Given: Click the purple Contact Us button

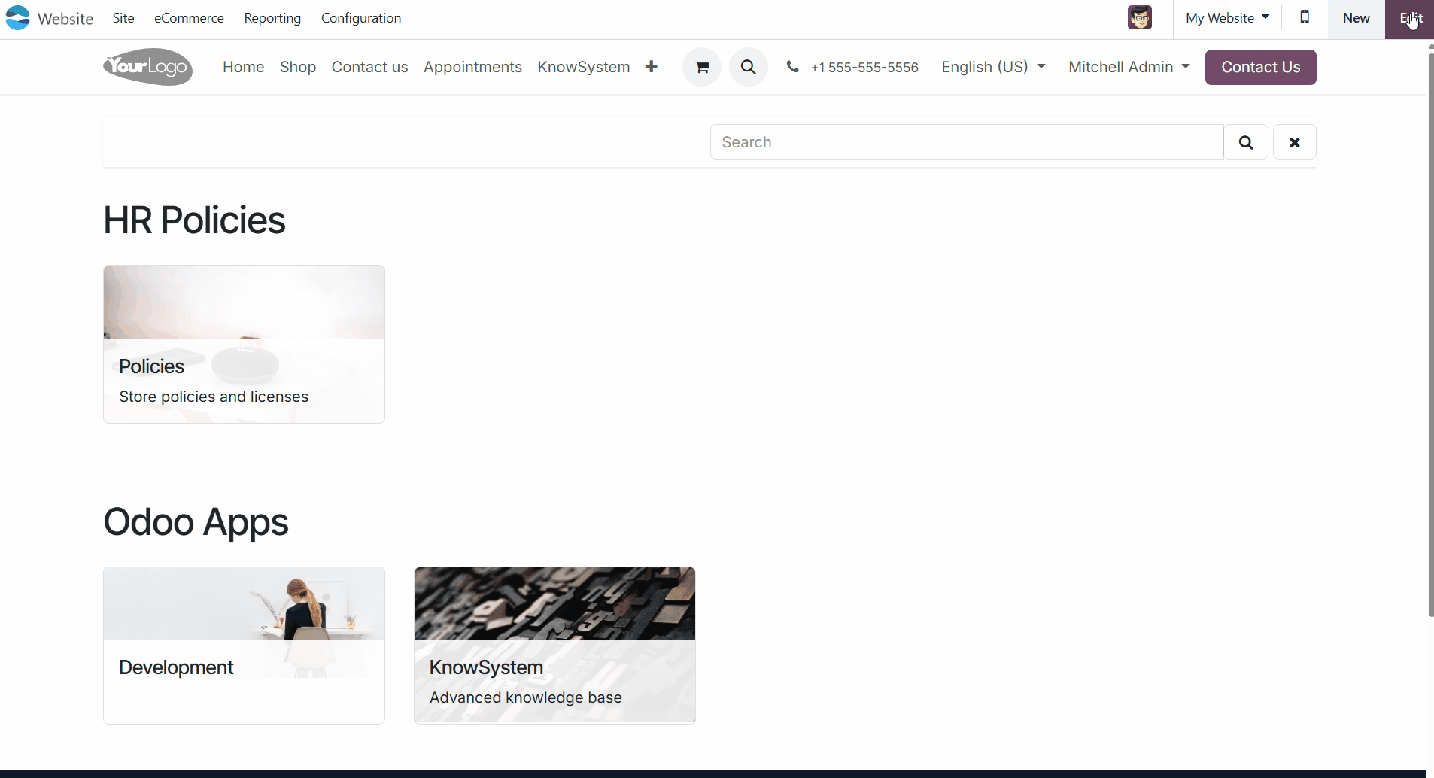Looking at the screenshot, I should click(1261, 67).
